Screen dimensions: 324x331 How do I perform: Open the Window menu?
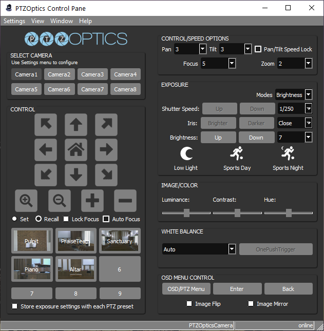coord(62,21)
